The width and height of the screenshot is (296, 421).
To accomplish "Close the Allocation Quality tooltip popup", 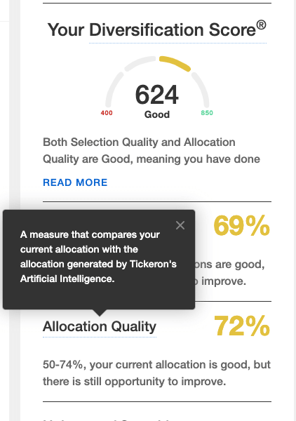I will pos(180,225).
